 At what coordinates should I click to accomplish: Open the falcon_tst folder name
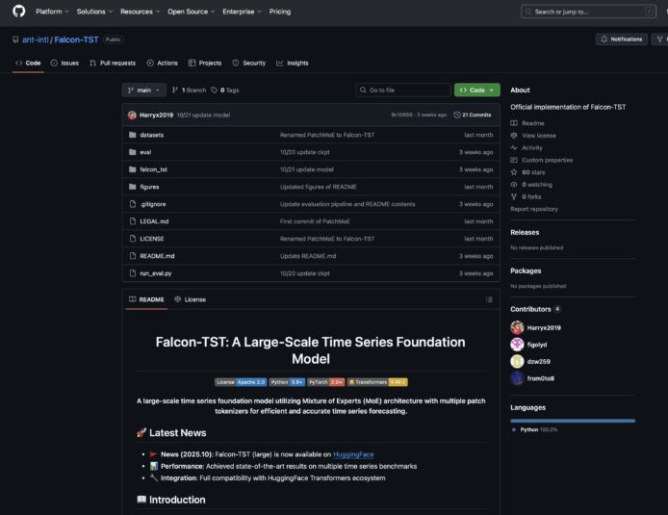[153, 169]
